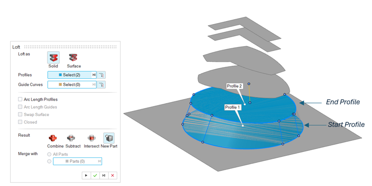Screen dimensions: 372x186
Task: Clear the Guide Curves selection icon
Action: 94,85
